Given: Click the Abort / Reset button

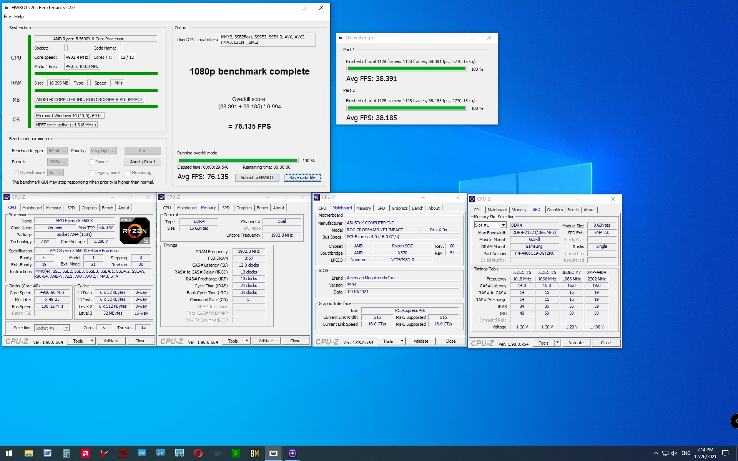Looking at the screenshot, I should point(143,162).
